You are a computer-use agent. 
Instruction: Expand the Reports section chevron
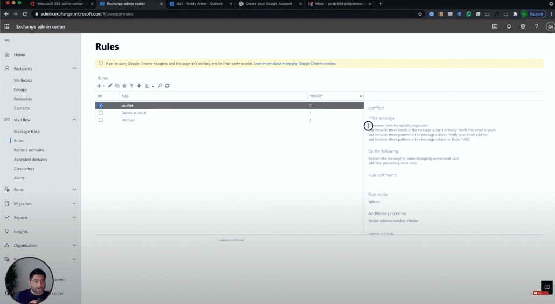(x=74, y=218)
